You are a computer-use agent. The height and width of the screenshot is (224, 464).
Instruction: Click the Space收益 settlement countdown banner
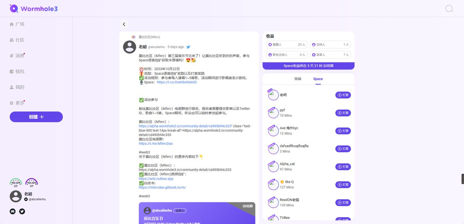pos(309,66)
